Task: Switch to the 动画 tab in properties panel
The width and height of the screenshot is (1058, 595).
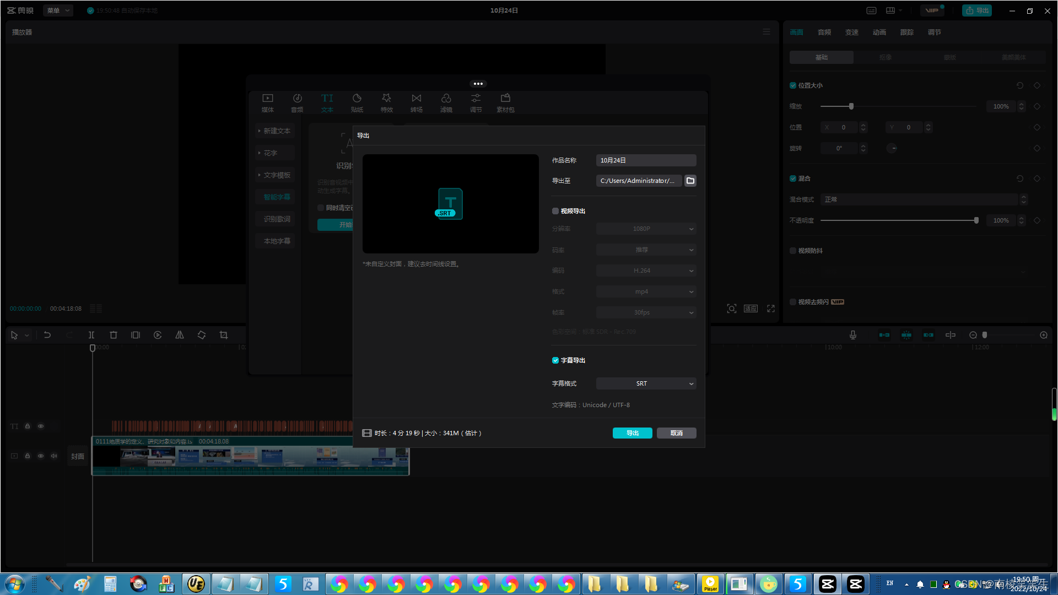Action: 879,33
